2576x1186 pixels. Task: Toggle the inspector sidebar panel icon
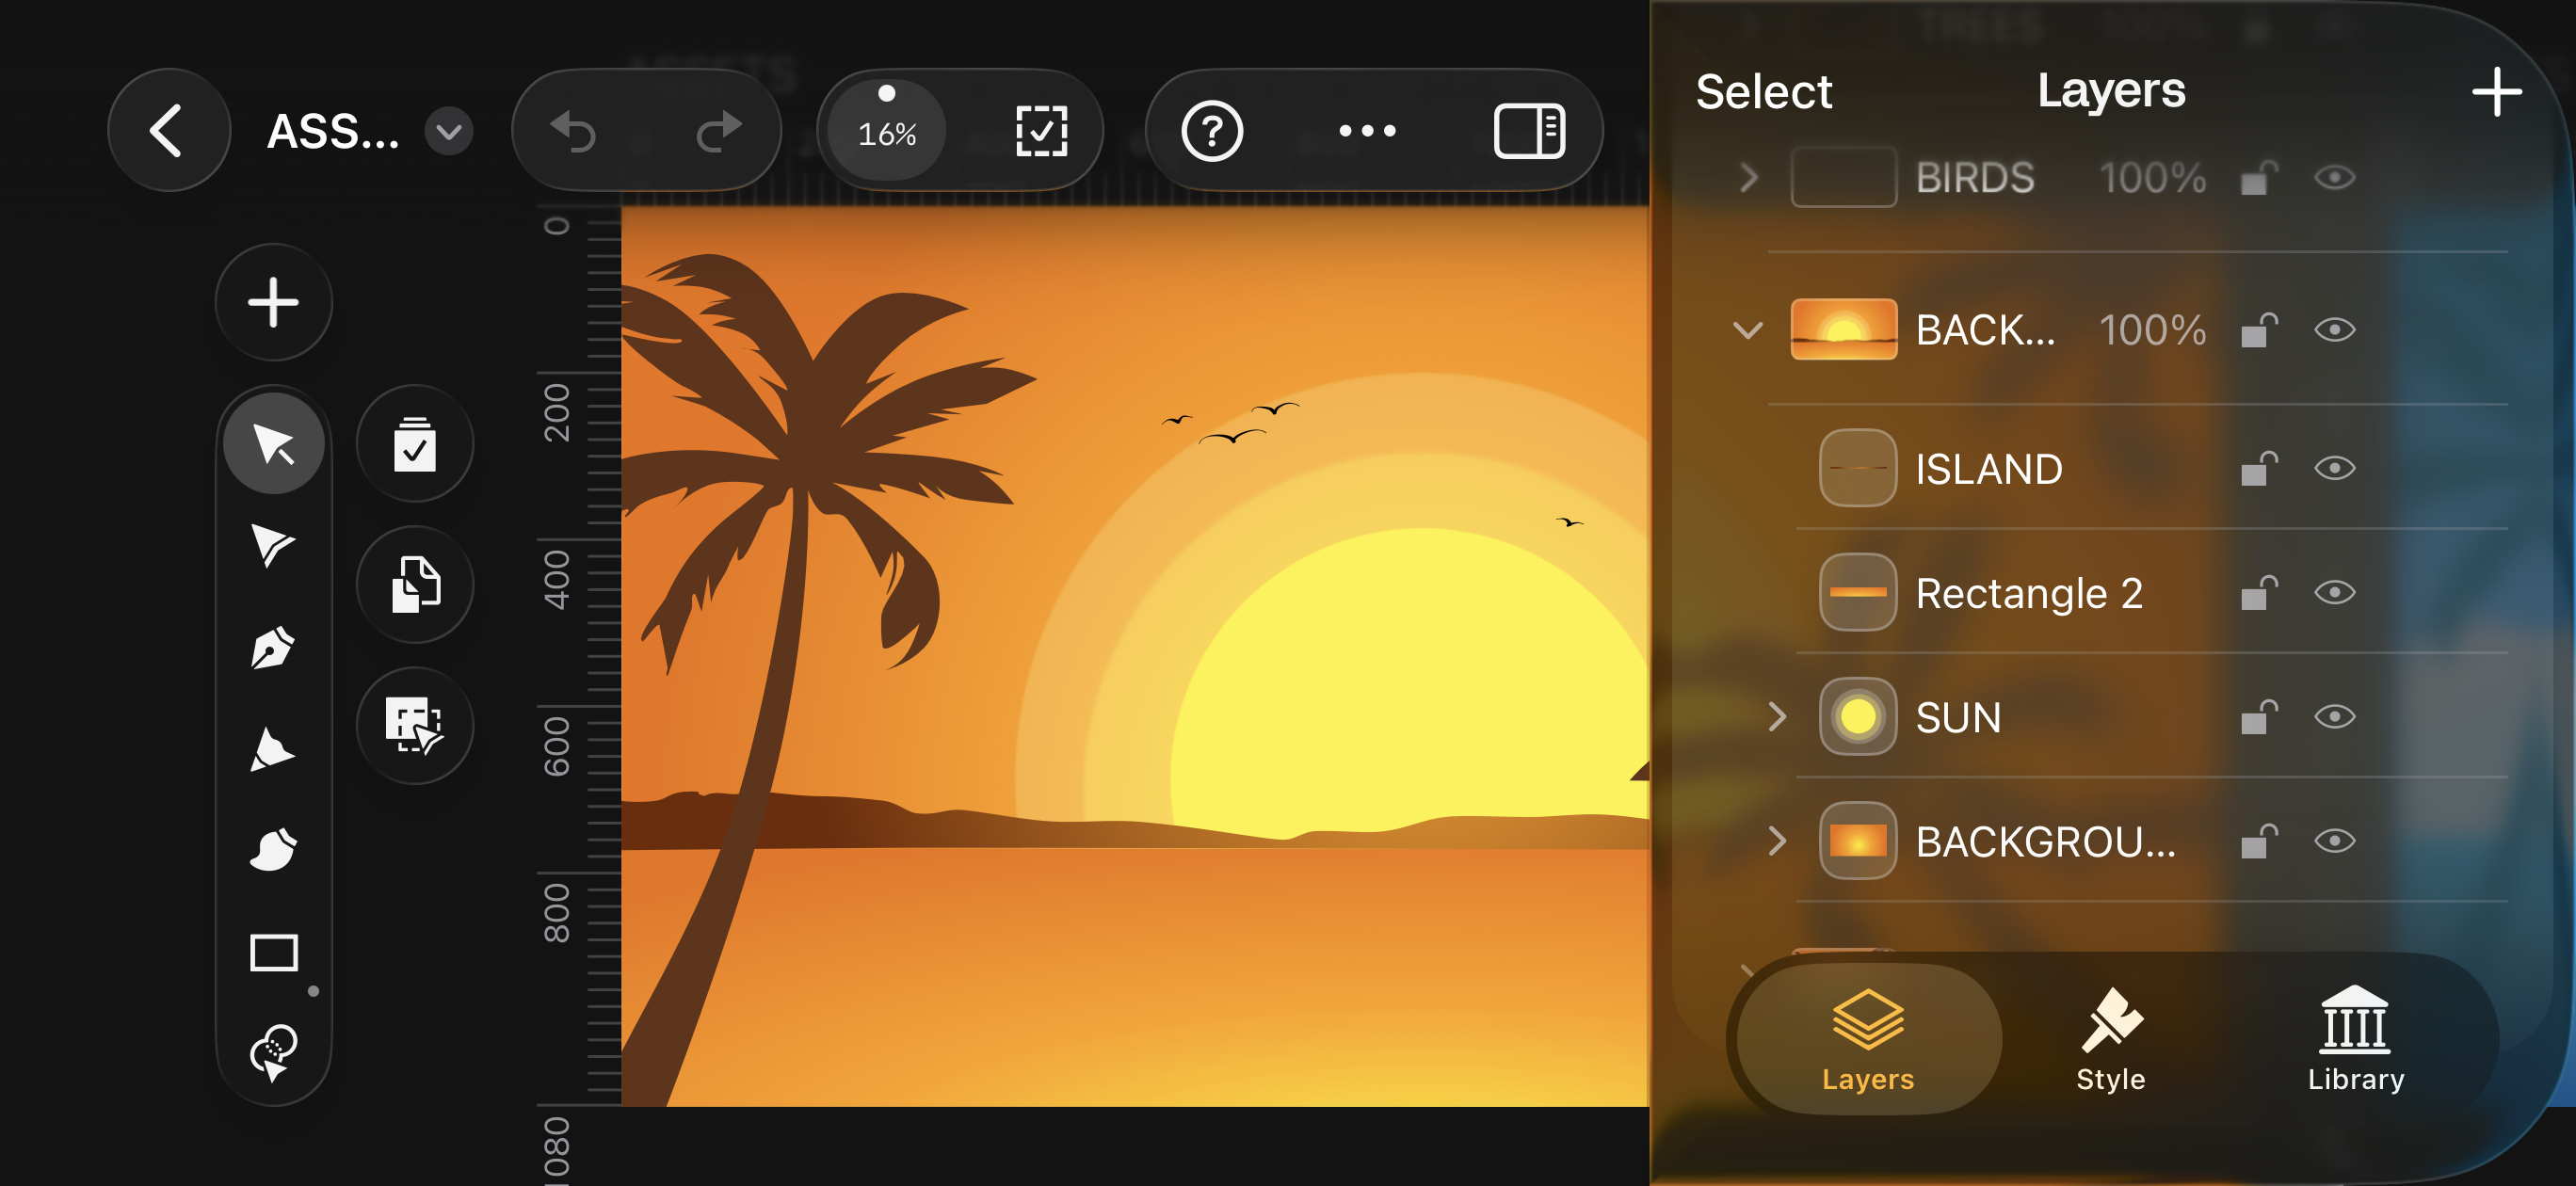pyautogui.click(x=1528, y=131)
